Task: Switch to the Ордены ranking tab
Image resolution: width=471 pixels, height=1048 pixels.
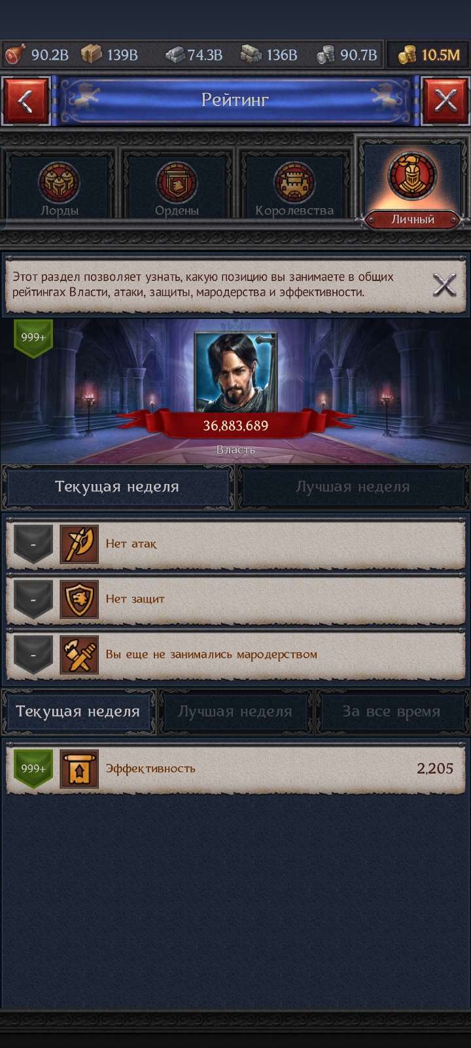Action: pyautogui.click(x=177, y=185)
